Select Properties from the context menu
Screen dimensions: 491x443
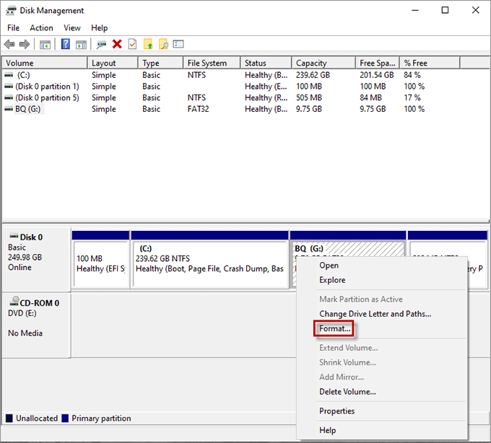tap(336, 411)
